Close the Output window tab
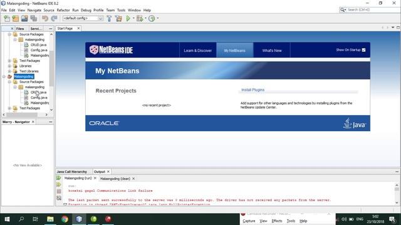The height and width of the screenshot is (225, 401). point(108,172)
